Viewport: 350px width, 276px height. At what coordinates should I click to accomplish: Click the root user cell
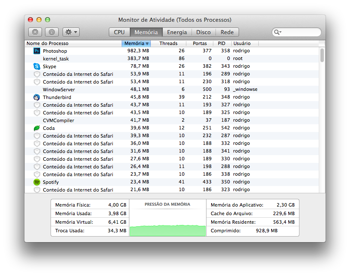click(x=238, y=59)
